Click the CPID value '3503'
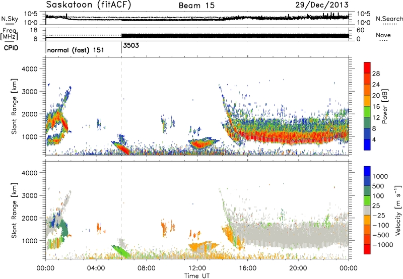 click(131, 45)
